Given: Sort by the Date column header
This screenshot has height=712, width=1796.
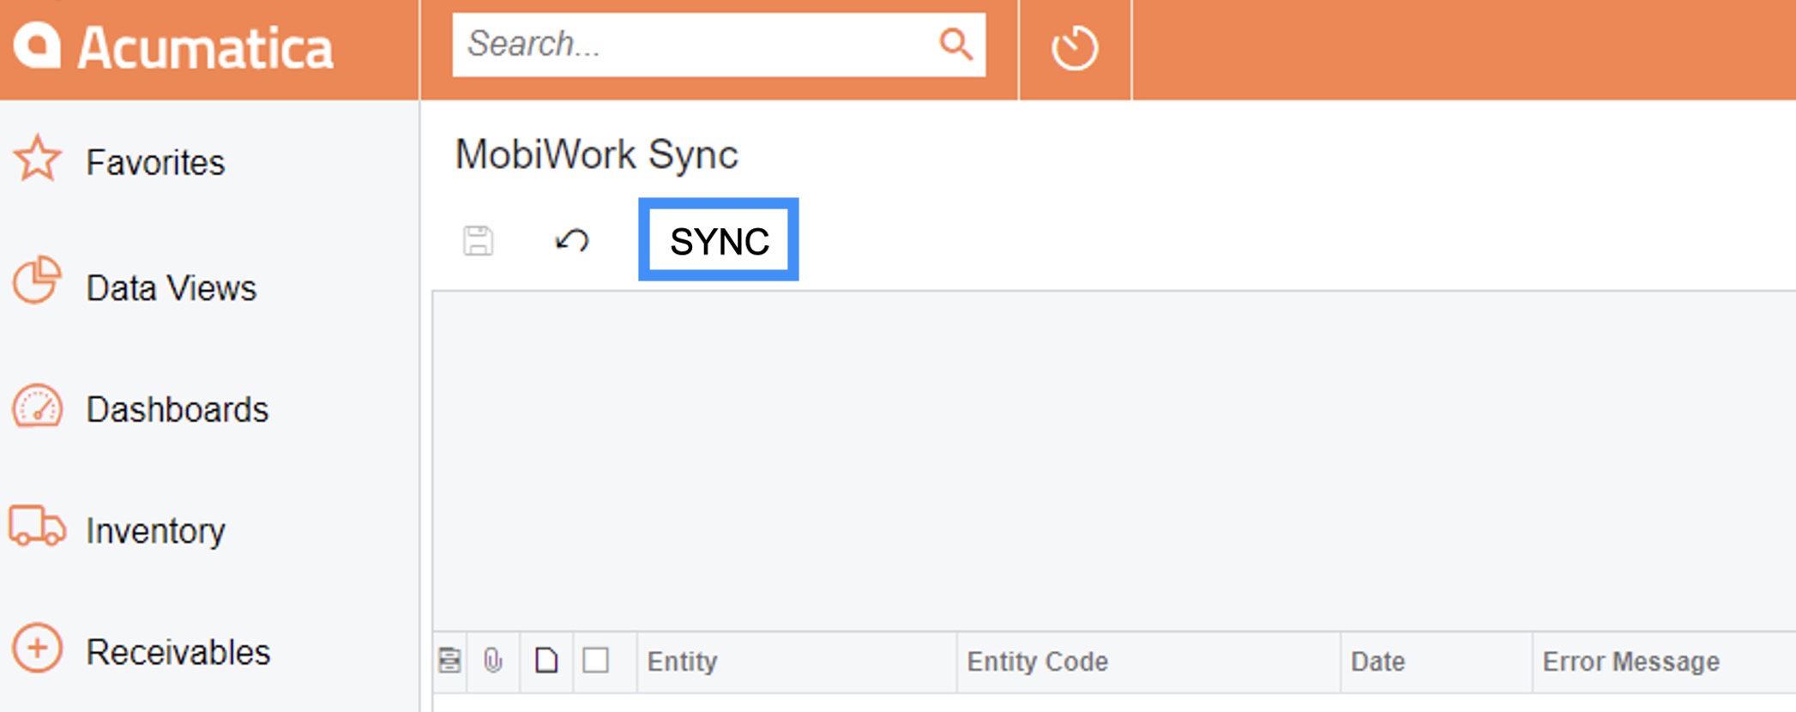Looking at the screenshot, I should click(1377, 661).
